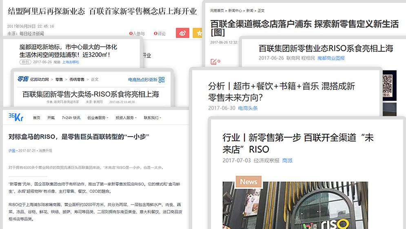The width and height of the screenshot is (406, 229).
Task: Click source 每日经济新闻
Action: click(31, 33)
